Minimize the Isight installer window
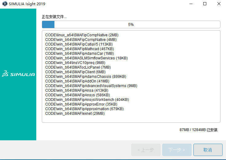 coord(191,4)
